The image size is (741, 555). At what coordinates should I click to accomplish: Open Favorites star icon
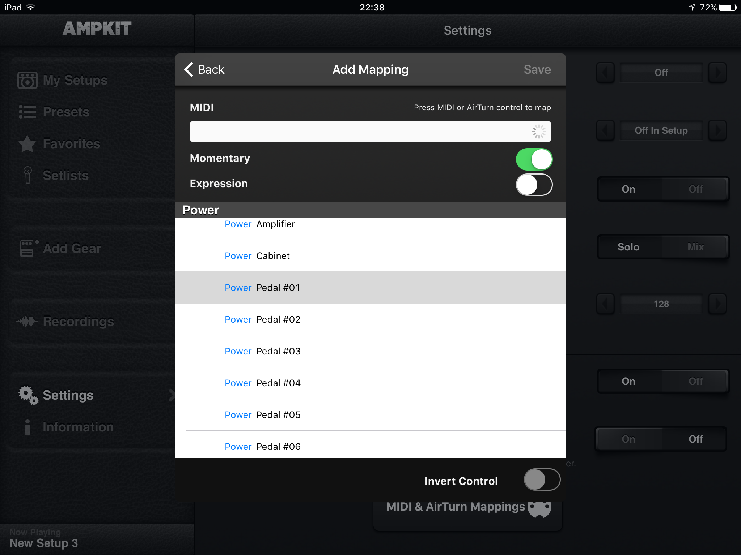click(27, 143)
